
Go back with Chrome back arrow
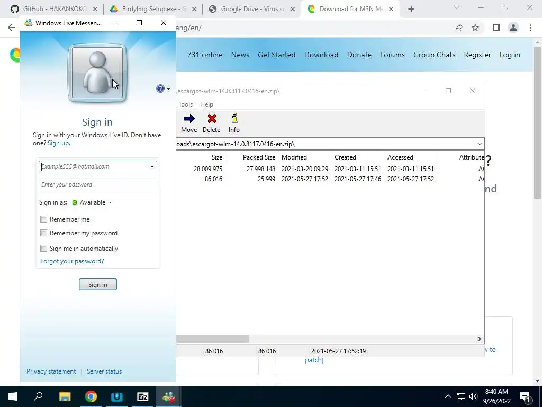(x=12, y=28)
